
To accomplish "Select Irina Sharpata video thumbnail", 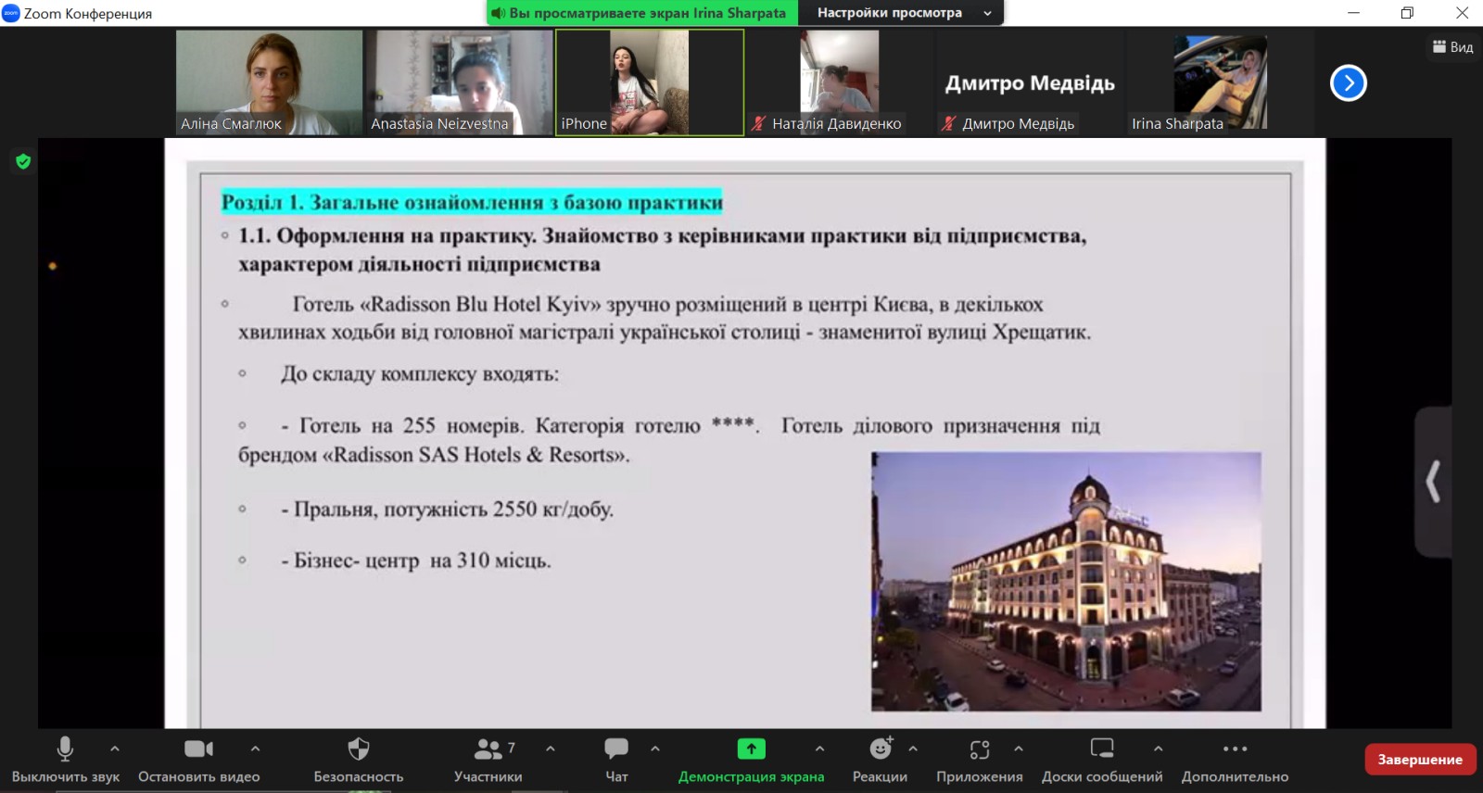I will (x=1220, y=82).
